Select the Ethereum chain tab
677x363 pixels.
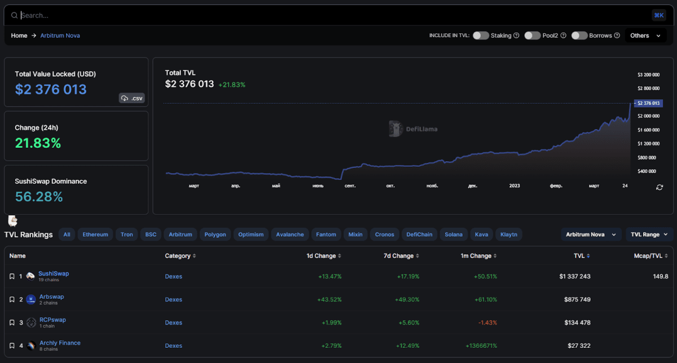click(95, 234)
